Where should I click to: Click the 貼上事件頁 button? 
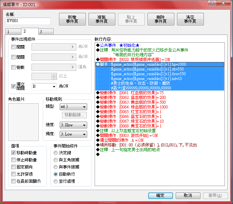pos(131,19)
